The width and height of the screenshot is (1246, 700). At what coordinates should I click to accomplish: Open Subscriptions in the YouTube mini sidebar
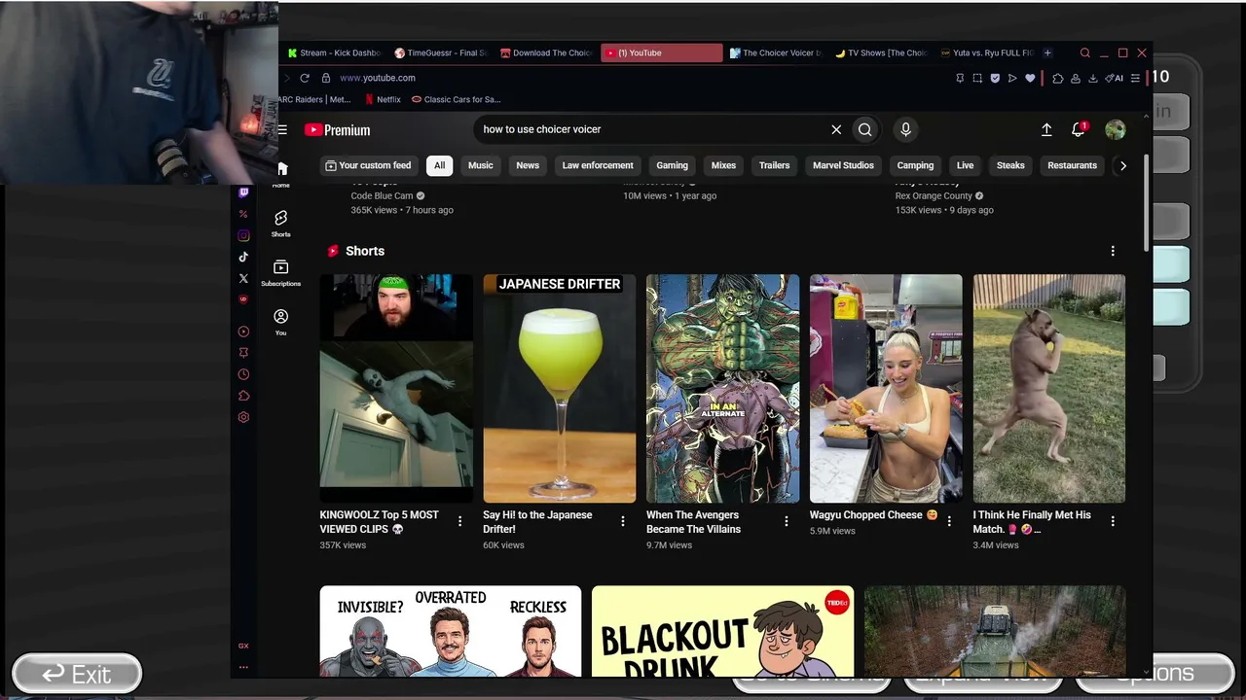tap(281, 272)
